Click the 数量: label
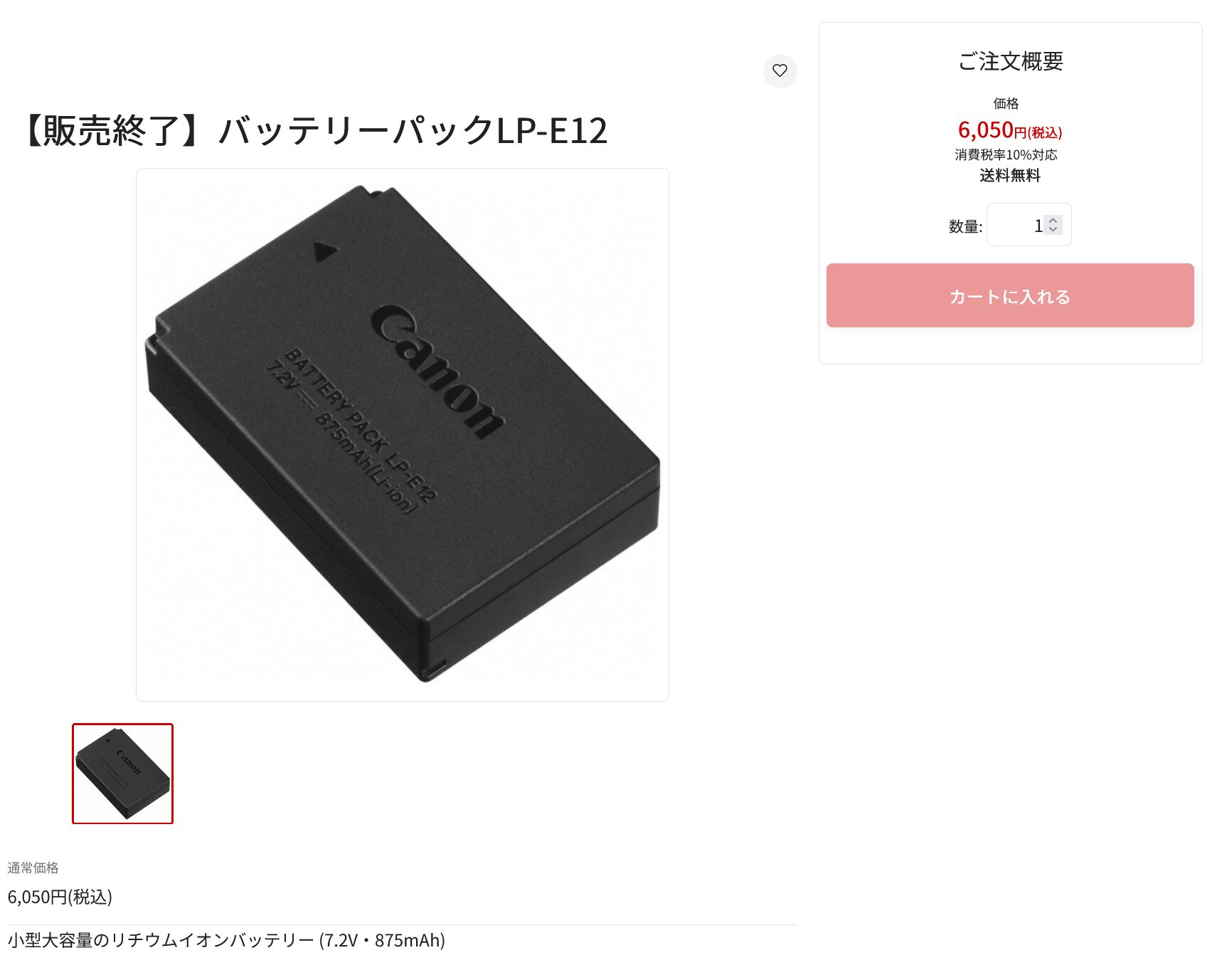 (965, 226)
